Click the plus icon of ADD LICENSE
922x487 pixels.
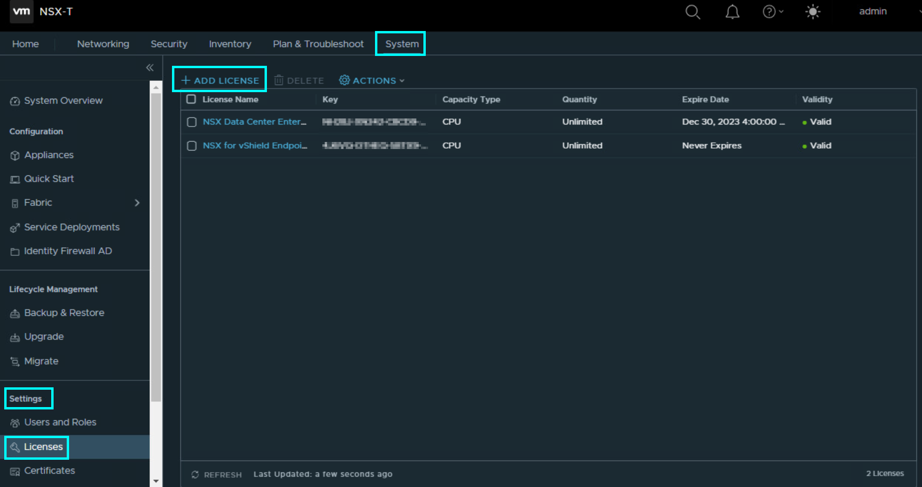click(186, 80)
